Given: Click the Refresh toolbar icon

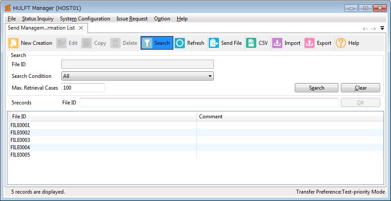Looking at the screenshot, I should [x=180, y=43].
